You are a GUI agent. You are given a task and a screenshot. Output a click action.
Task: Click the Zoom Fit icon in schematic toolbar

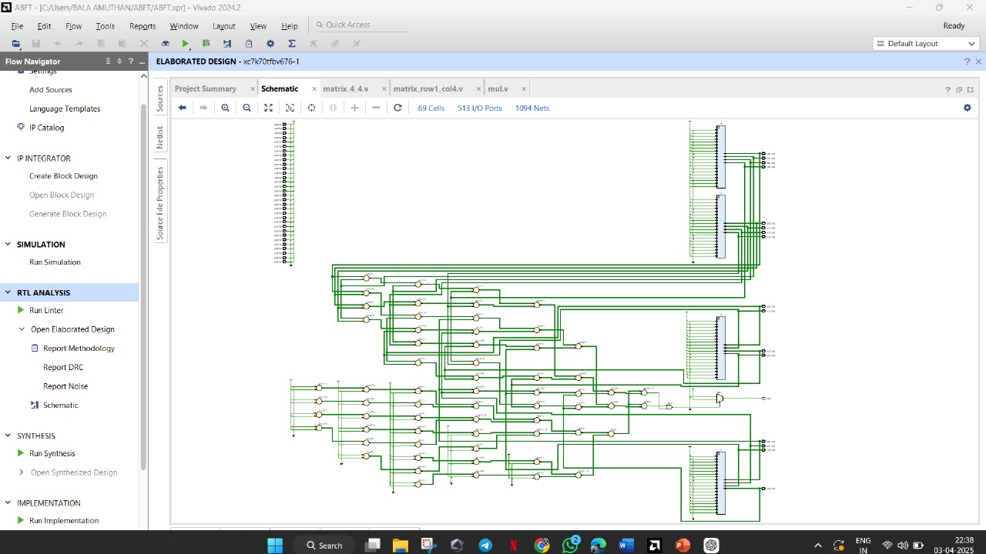(x=268, y=108)
